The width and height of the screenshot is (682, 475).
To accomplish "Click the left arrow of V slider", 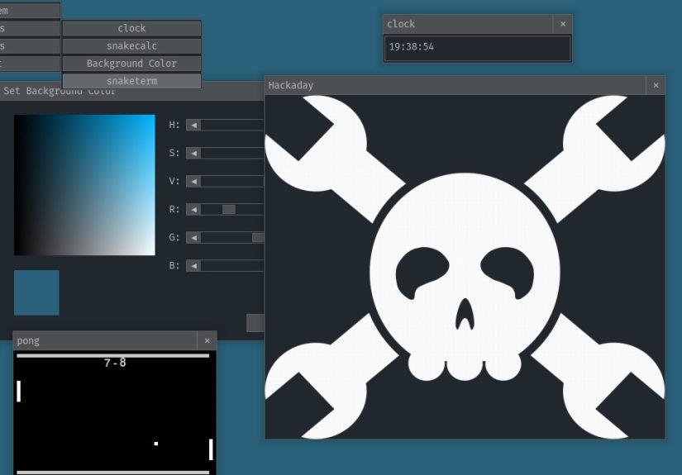I will pyautogui.click(x=193, y=181).
